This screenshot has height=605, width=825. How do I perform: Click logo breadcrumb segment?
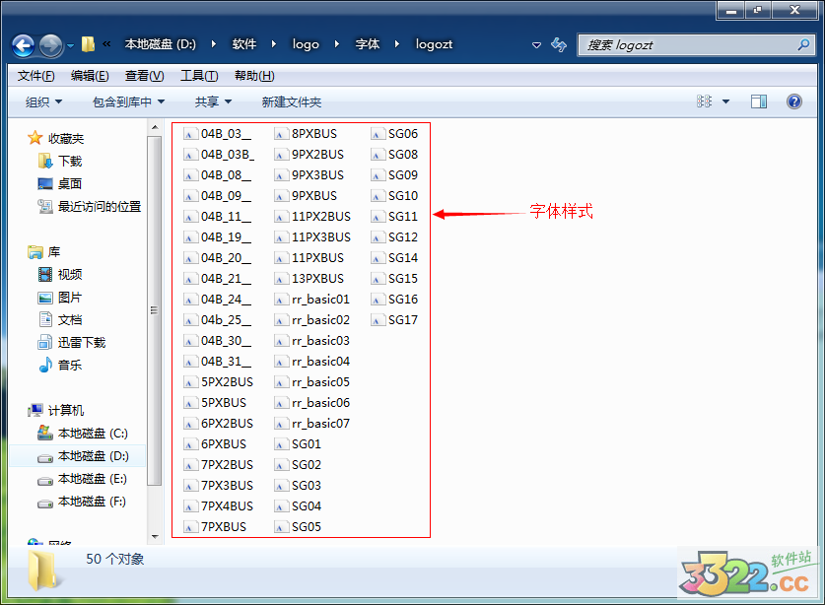click(306, 44)
